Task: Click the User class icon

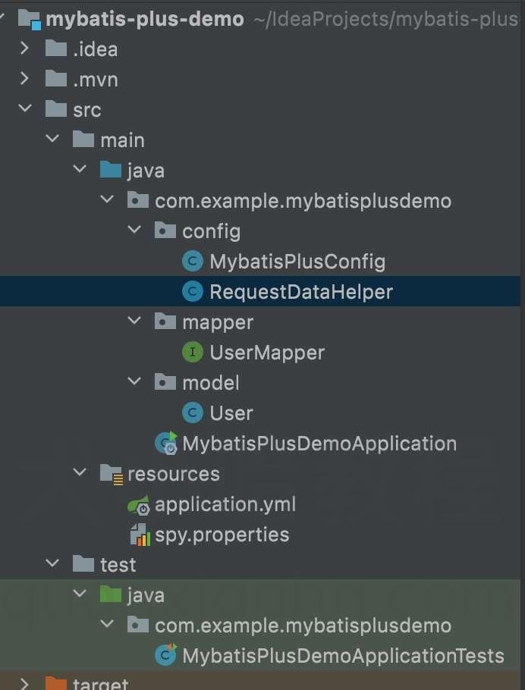Action: 193,413
